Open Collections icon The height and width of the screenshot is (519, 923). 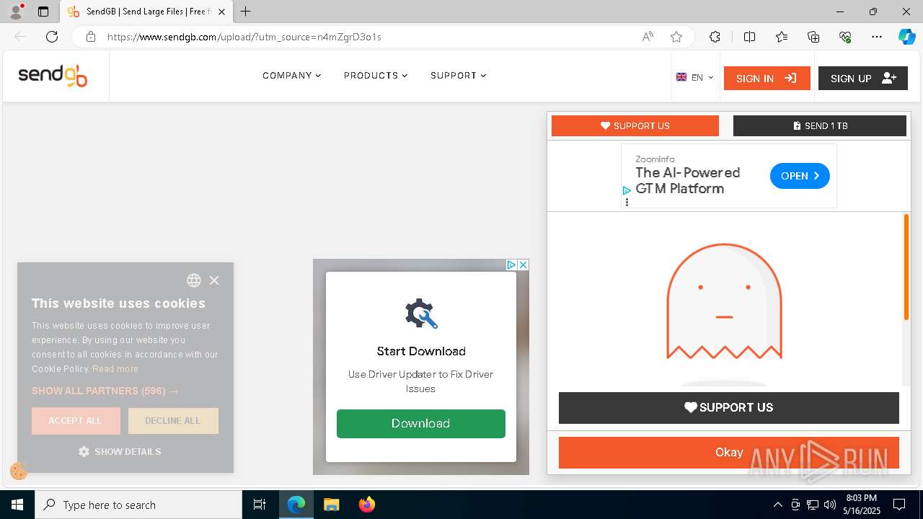click(813, 37)
